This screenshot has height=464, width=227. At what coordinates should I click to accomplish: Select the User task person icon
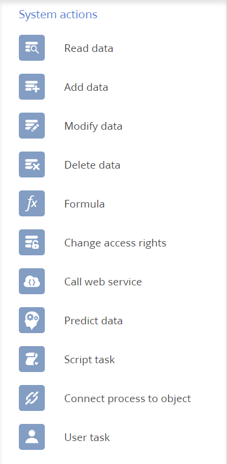point(32,437)
